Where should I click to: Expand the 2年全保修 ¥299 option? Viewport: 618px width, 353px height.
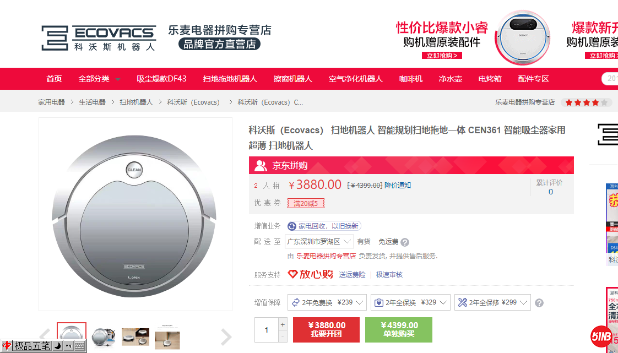492,302
